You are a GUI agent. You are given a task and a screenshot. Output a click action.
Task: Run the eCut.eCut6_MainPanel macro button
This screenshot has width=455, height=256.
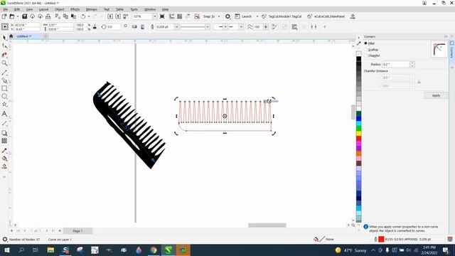click(x=326, y=16)
